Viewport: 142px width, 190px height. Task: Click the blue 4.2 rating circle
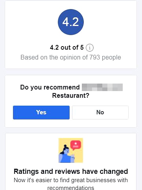tap(71, 22)
